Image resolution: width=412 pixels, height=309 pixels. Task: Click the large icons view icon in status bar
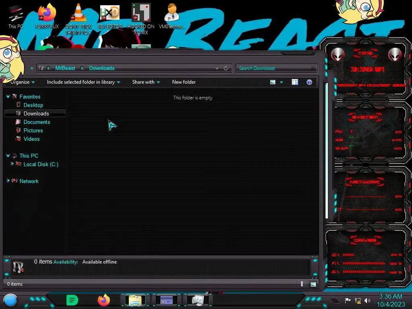pos(313,284)
